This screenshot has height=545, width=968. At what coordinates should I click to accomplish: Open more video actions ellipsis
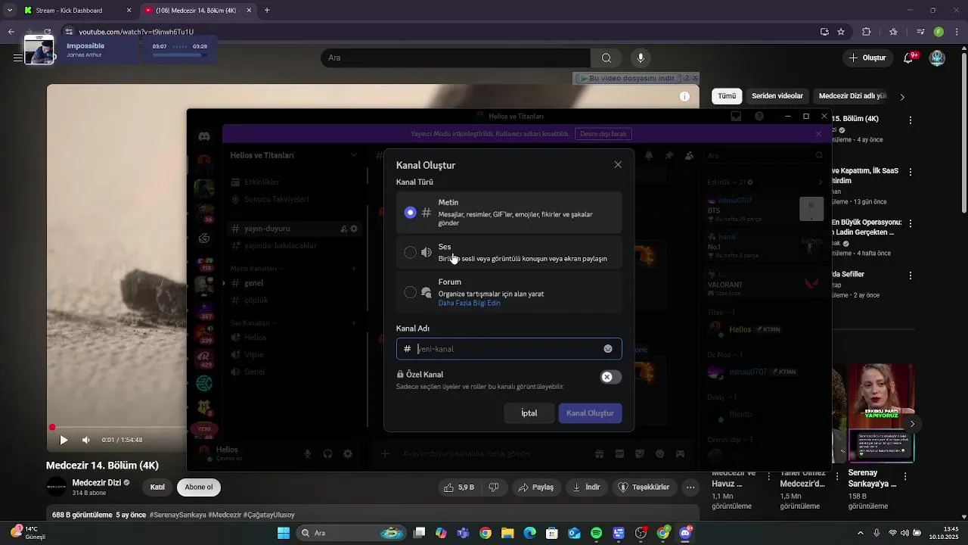690,487
